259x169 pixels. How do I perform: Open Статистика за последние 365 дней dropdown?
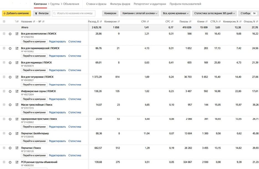coord(214,13)
